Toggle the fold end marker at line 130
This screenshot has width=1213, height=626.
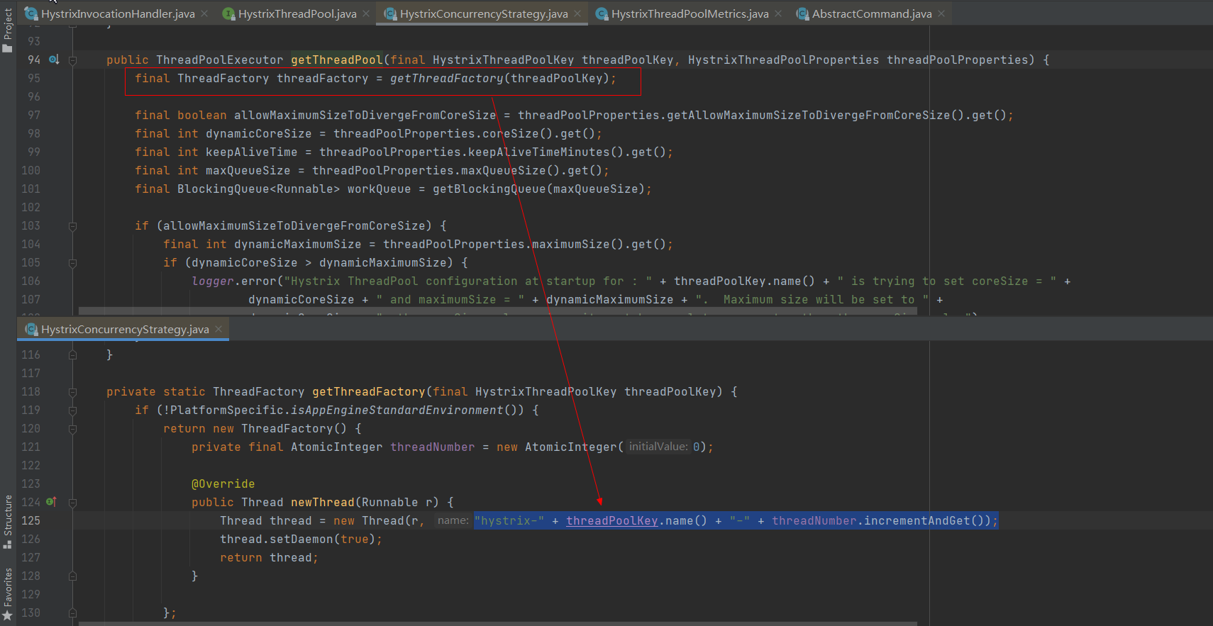72,613
